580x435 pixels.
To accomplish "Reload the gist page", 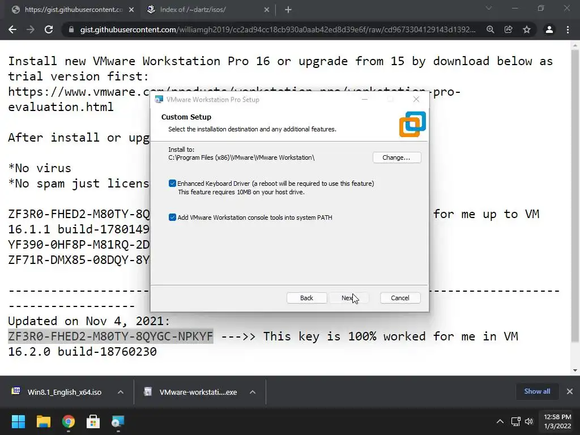I will tap(49, 29).
